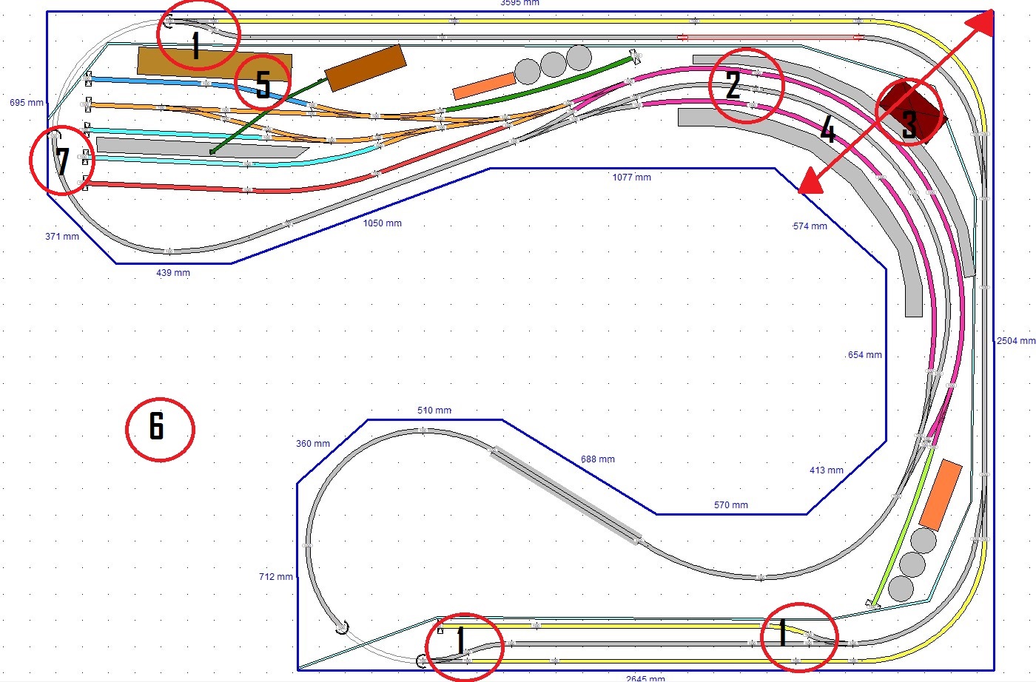This screenshot has height=682, width=1036.
Task: Click the 688 mm dimension label
Action: tap(598, 459)
